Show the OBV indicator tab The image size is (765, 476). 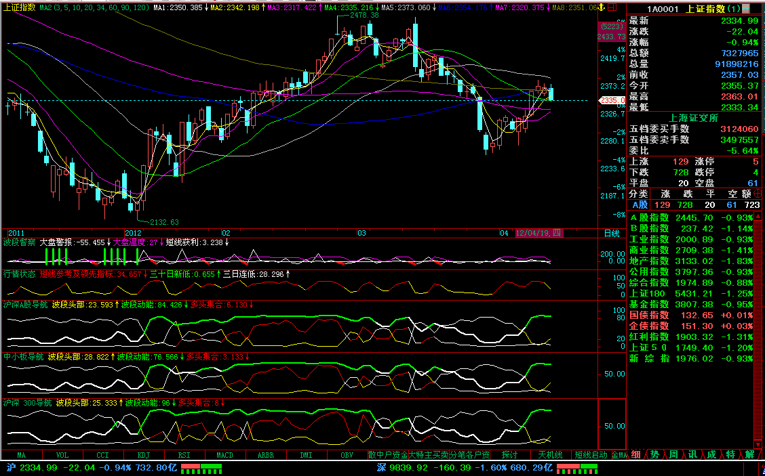[x=347, y=455]
